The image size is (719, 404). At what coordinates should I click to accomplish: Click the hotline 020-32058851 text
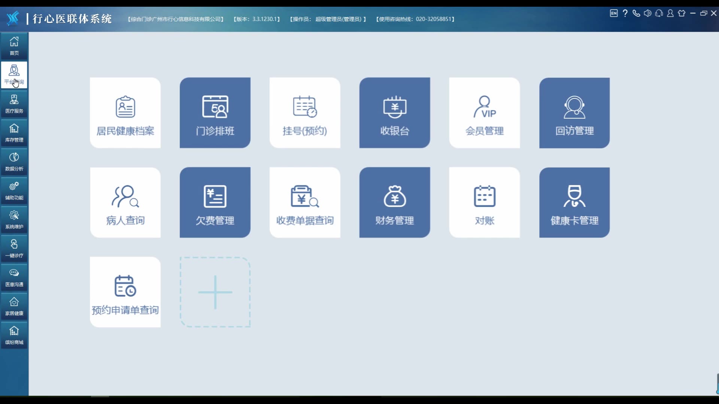tap(415, 19)
